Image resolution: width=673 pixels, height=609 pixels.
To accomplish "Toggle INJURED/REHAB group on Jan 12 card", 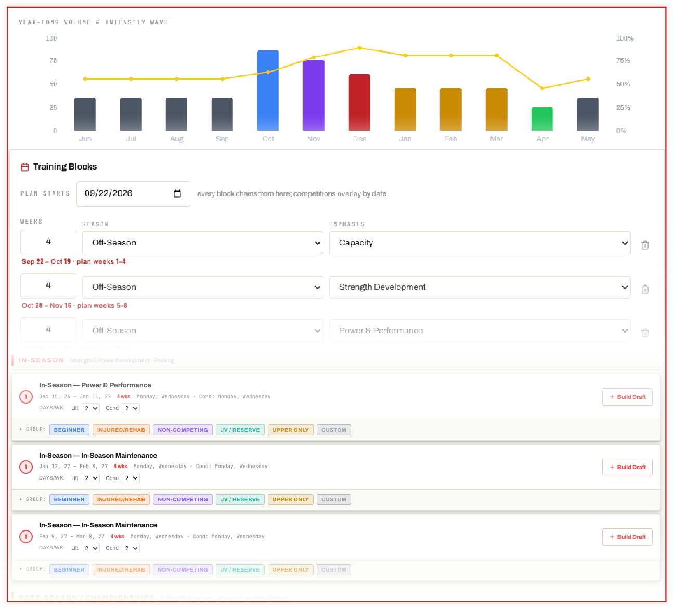I will pyautogui.click(x=121, y=499).
